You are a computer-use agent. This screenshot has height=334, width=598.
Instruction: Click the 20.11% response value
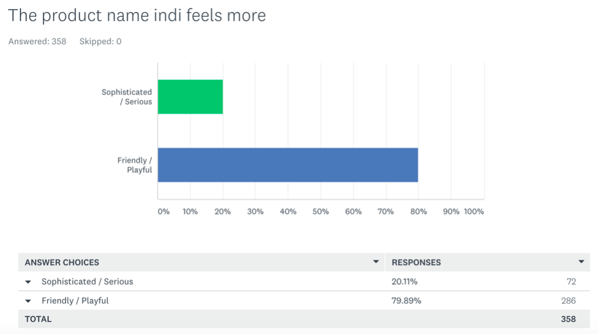pos(404,281)
